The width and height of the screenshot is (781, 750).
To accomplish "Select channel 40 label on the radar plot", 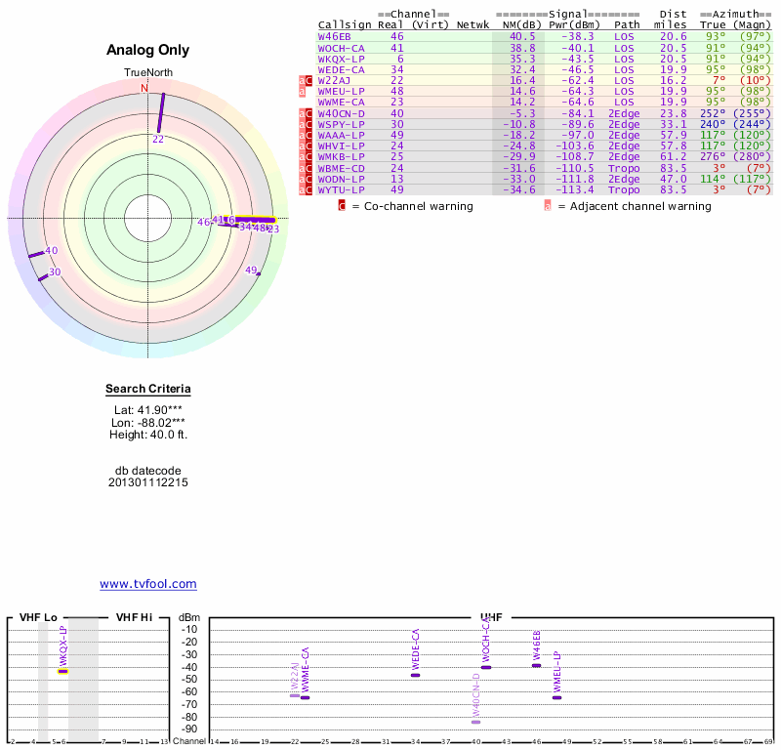I will click(52, 251).
